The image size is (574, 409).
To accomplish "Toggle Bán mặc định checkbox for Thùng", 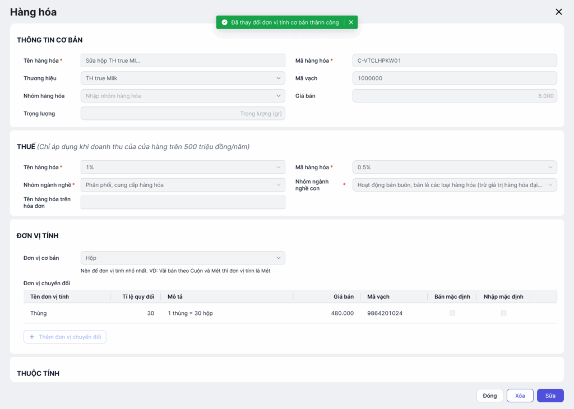I will pyautogui.click(x=452, y=313).
